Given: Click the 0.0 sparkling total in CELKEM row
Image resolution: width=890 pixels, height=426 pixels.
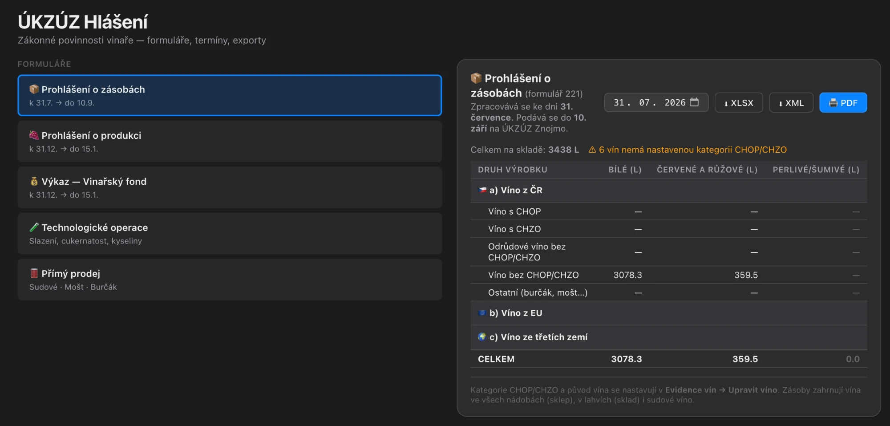Looking at the screenshot, I should (x=853, y=359).
